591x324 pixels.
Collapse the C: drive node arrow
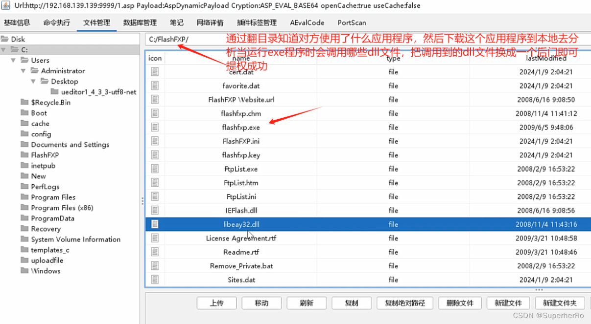click(3, 50)
